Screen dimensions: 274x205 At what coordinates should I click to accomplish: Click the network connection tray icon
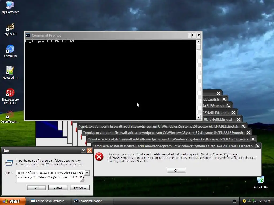249,201
